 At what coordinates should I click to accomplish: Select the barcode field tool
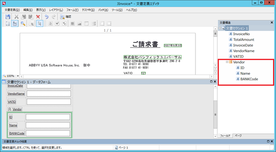72,23
